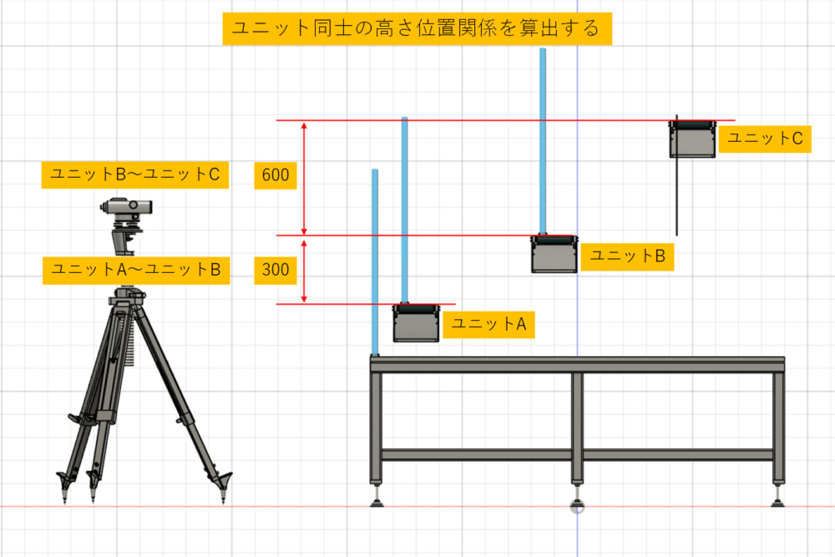Click the origin point marker on the ground line
Screen dimensions: 835x557
pyautogui.click(x=577, y=507)
